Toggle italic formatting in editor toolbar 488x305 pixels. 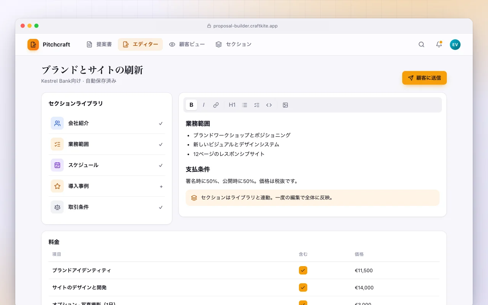204,105
